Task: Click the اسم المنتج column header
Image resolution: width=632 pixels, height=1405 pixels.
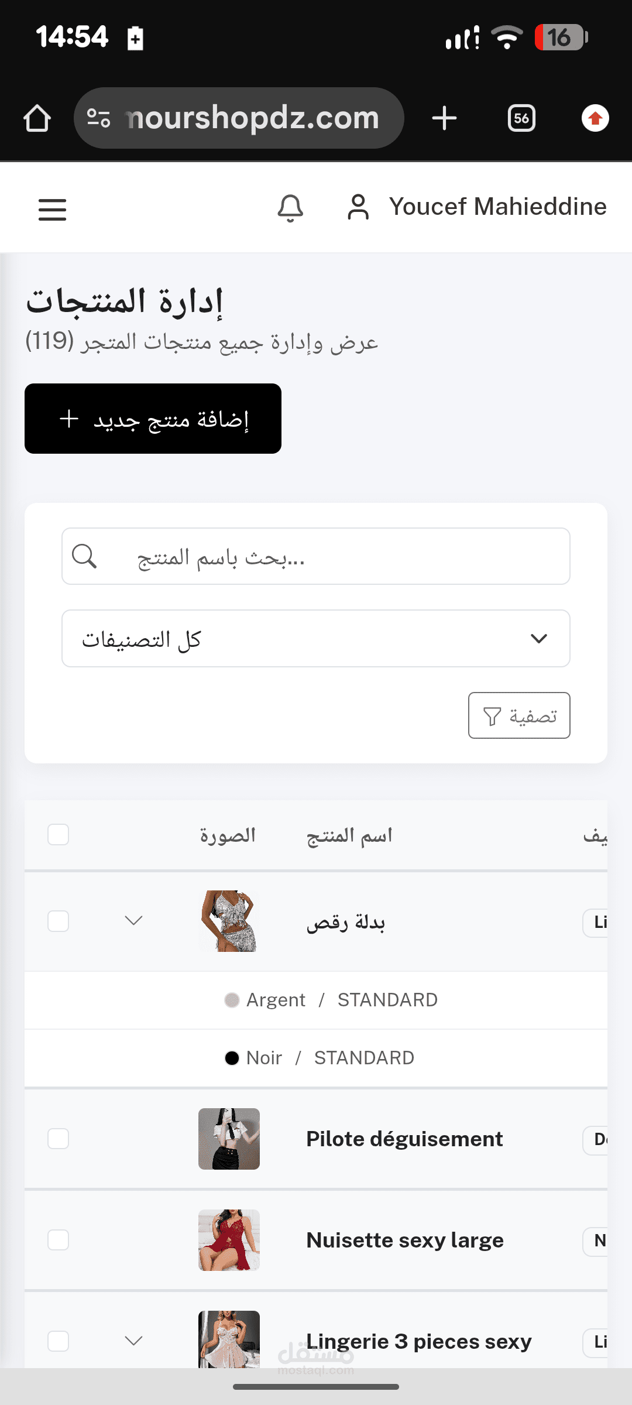Action: [349, 835]
